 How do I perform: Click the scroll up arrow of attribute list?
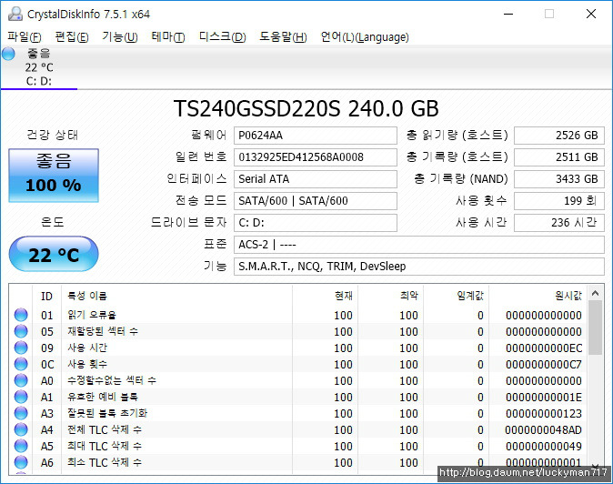tap(596, 293)
